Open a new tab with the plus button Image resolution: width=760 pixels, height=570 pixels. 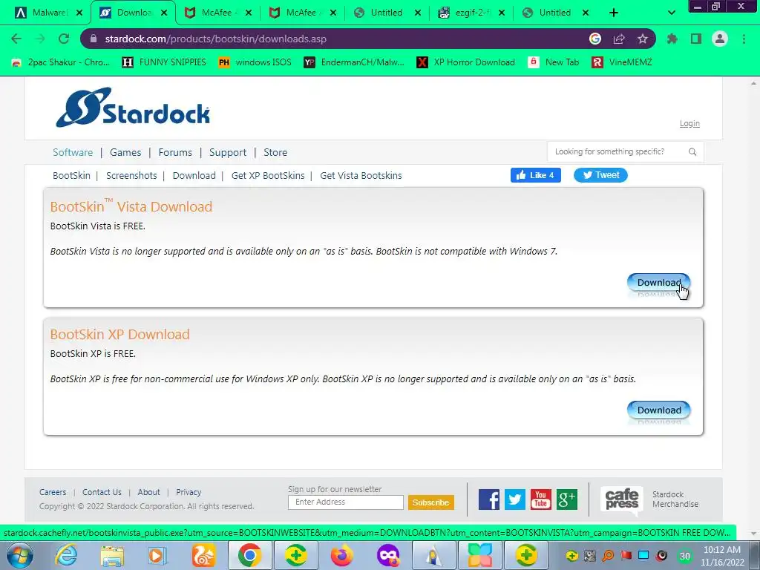point(614,13)
